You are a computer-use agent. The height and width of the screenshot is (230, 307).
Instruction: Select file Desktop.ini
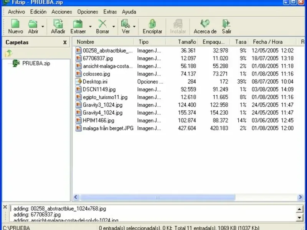(95, 82)
